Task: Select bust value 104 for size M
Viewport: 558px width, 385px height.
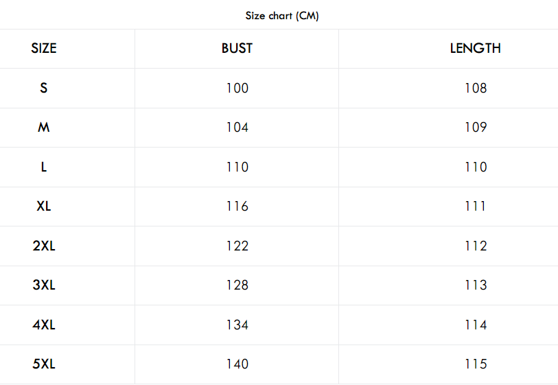Action: 237,128
